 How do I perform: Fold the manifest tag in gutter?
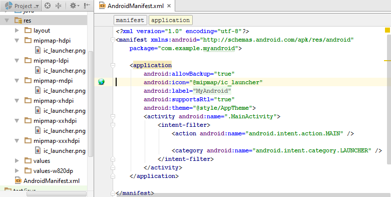click(x=113, y=40)
